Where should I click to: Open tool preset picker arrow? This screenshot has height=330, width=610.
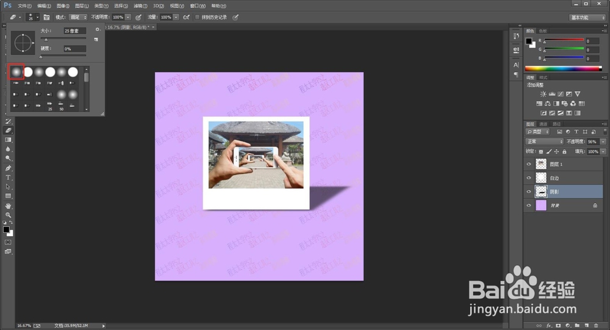click(x=20, y=17)
